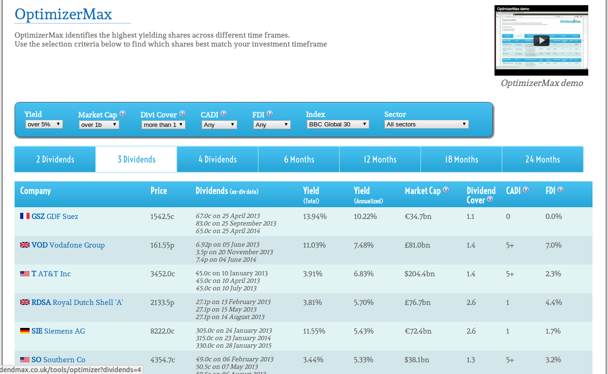
Task: Click the OptimizerMax demo caption
Action: pyautogui.click(x=542, y=83)
